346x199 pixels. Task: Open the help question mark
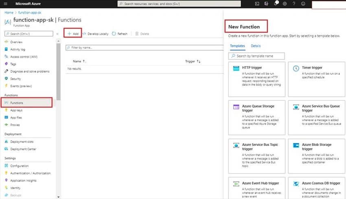coord(294,4)
